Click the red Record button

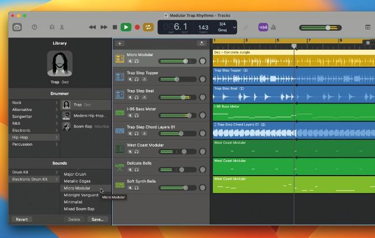(137, 27)
